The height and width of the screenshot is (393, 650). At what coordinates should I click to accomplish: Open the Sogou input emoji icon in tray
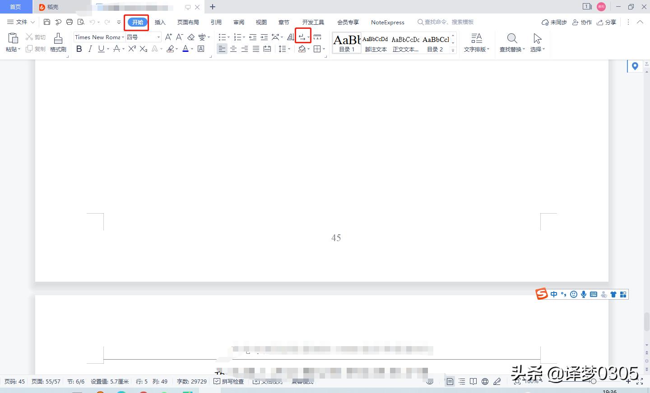click(573, 294)
